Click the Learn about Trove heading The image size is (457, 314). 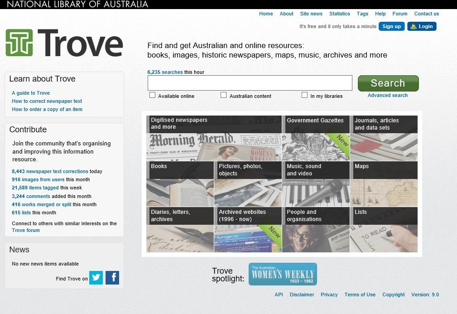coord(42,79)
